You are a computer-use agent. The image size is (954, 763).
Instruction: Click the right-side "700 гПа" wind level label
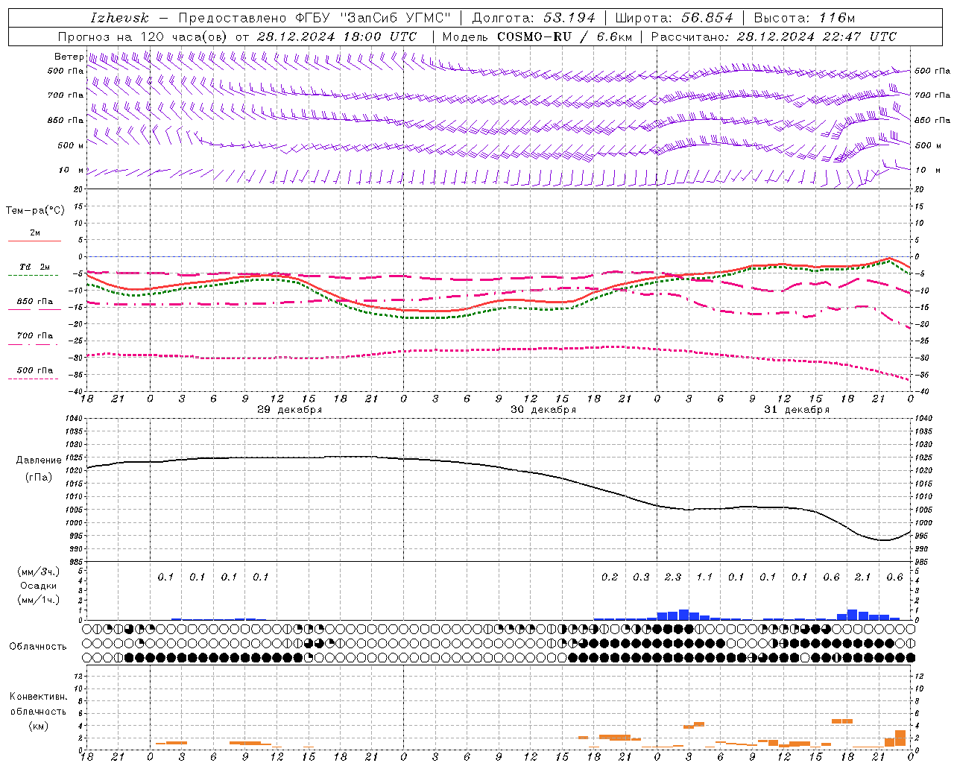point(932,95)
